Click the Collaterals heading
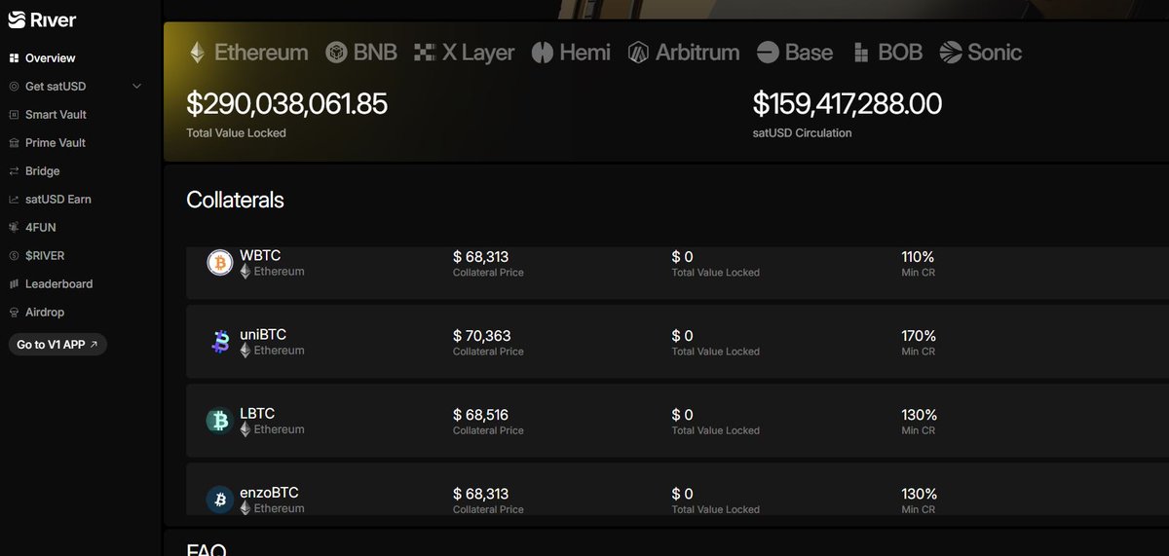Viewport: 1169px width, 556px height. (x=235, y=200)
